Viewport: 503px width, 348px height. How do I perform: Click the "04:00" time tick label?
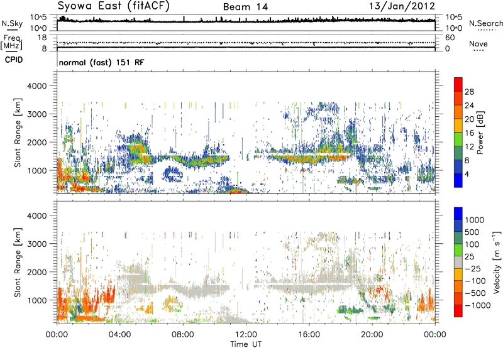point(119,335)
